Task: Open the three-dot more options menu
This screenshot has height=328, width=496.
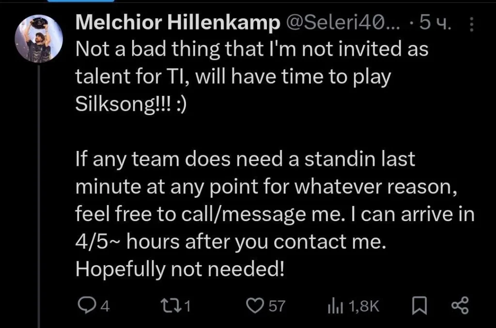Action: pos(471,24)
